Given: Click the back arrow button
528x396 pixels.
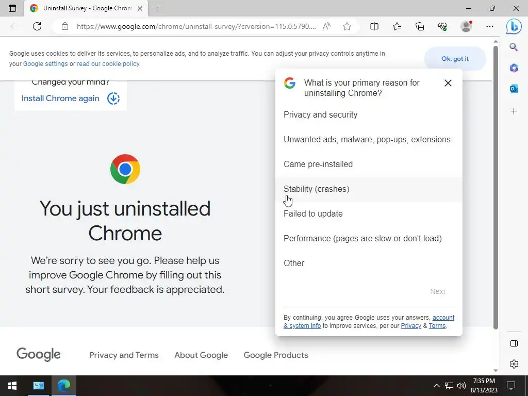Looking at the screenshot, I should (14, 26).
